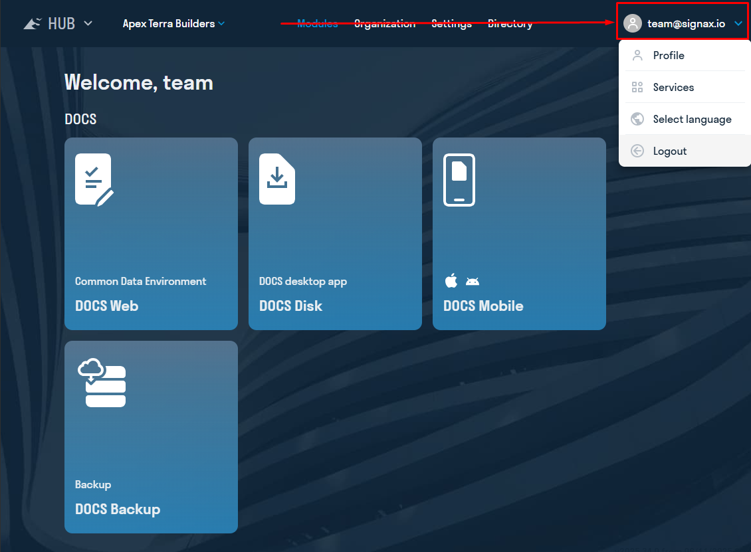751x552 pixels.
Task: Go to the Modules tab
Action: 317,23
